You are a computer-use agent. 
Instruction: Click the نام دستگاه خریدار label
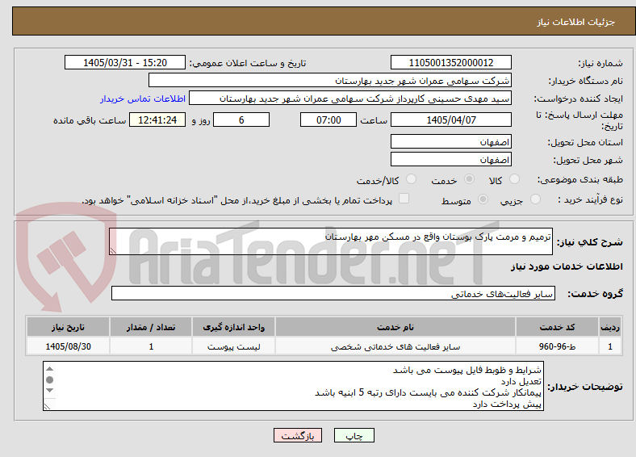tap(586, 82)
